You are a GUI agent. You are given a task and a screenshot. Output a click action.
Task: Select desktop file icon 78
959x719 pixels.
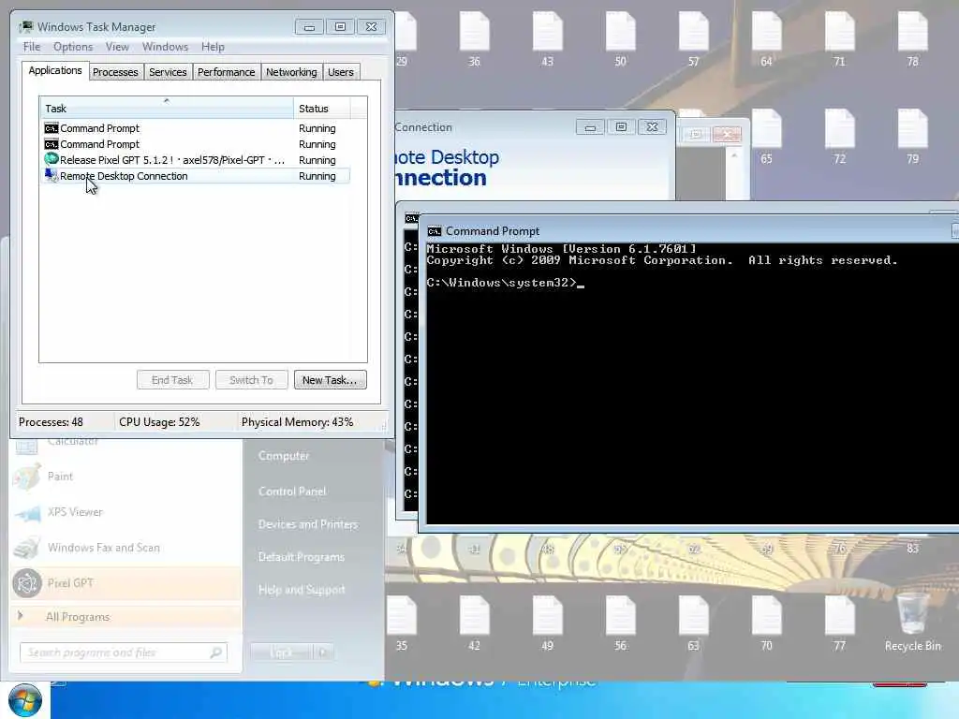912,32
